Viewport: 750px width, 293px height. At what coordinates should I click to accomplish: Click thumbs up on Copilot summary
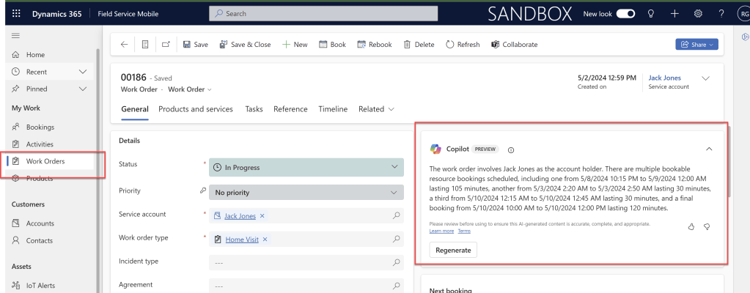click(691, 227)
